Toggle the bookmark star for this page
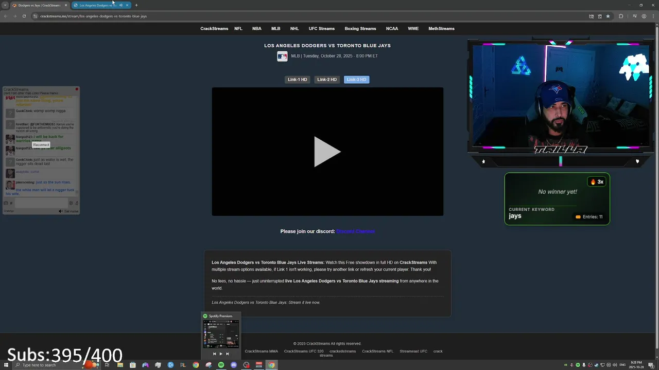The height and width of the screenshot is (370, 659). tap(608, 16)
